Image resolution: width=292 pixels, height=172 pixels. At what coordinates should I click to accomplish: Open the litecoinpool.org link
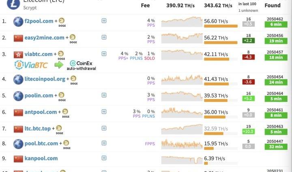[45, 79]
